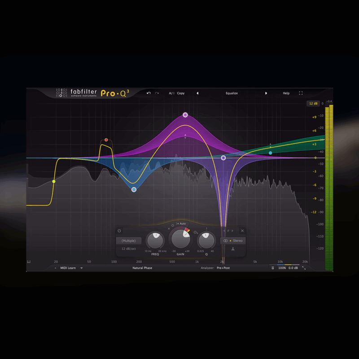Select the next band with the right arrow

[232, 231]
